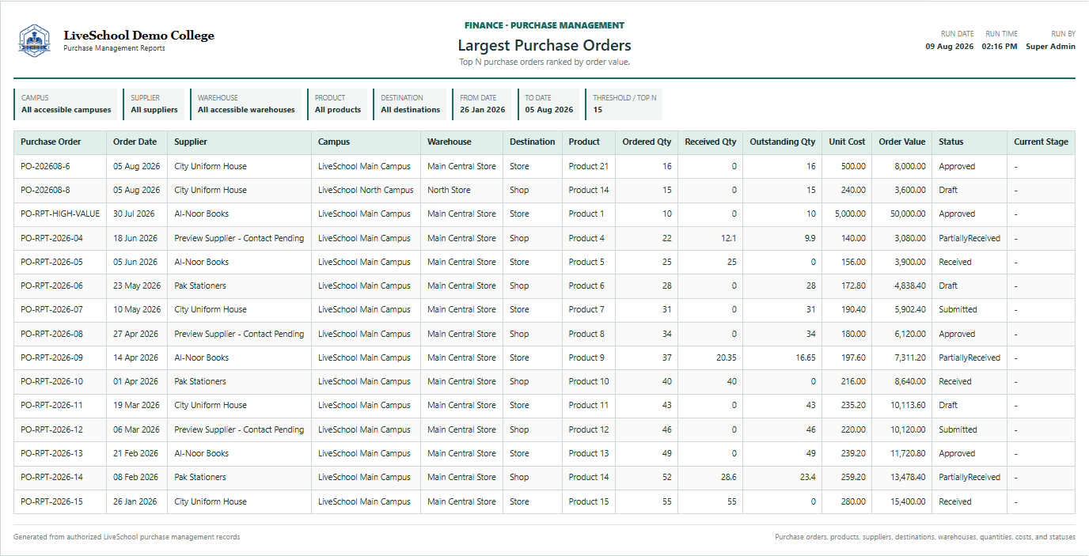Select purchase order PO-RPT-2026-07
The image size is (1089, 556).
[51, 309]
